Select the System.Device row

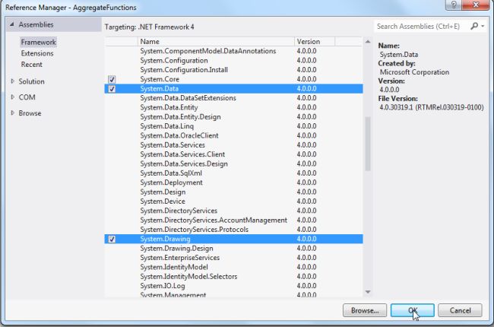click(x=233, y=202)
